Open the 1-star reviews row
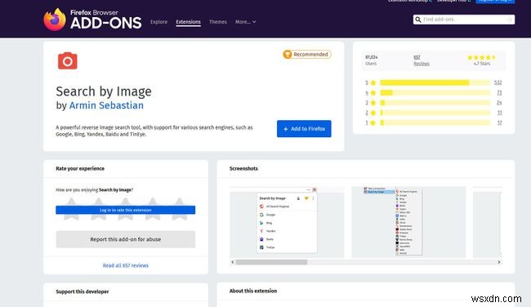The width and height of the screenshot is (531, 307). [x=434, y=122]
